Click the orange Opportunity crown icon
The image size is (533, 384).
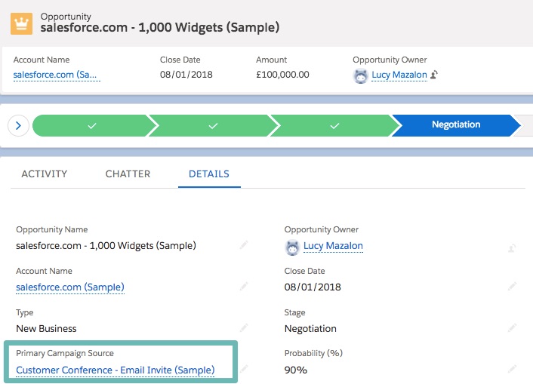point(21,24)
